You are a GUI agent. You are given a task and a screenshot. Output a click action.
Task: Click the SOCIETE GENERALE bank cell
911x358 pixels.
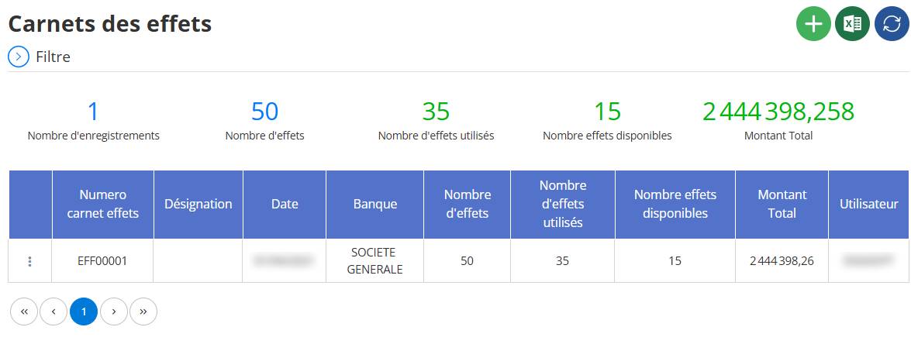375,261
